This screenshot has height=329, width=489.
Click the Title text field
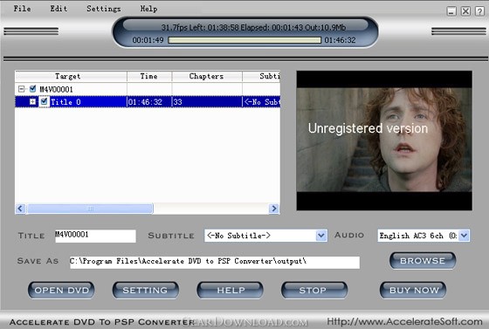(x=95, y=236)
